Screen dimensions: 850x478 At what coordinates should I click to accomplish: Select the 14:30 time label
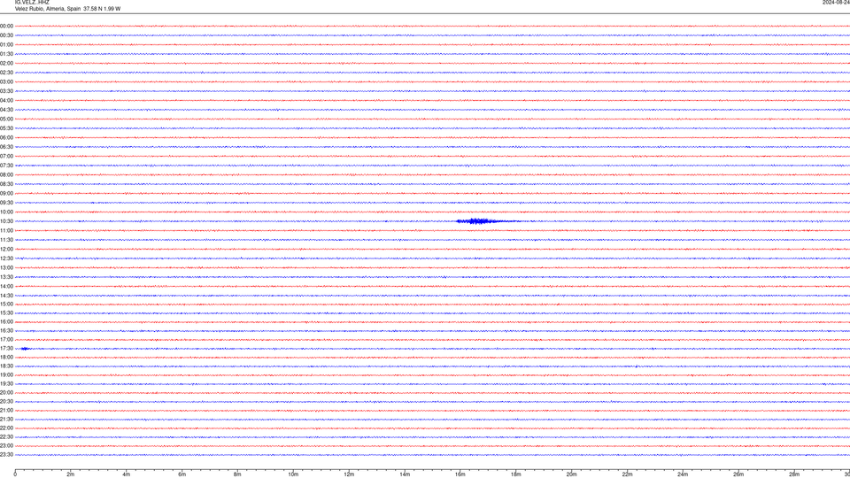(x=6, y=296)
